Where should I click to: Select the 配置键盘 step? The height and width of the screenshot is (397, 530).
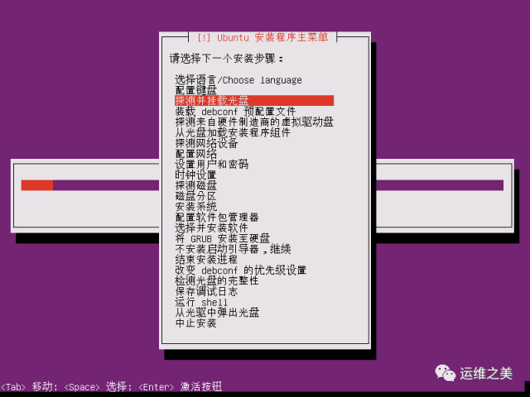(x=195, y=90)
